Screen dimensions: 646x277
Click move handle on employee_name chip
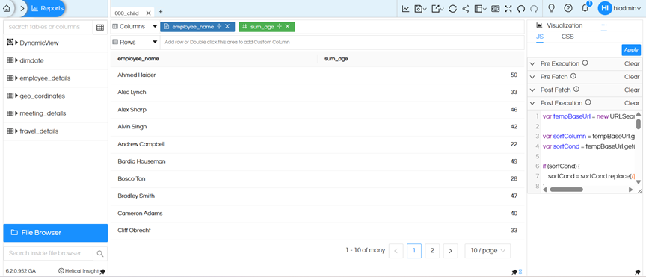point(219,27)
